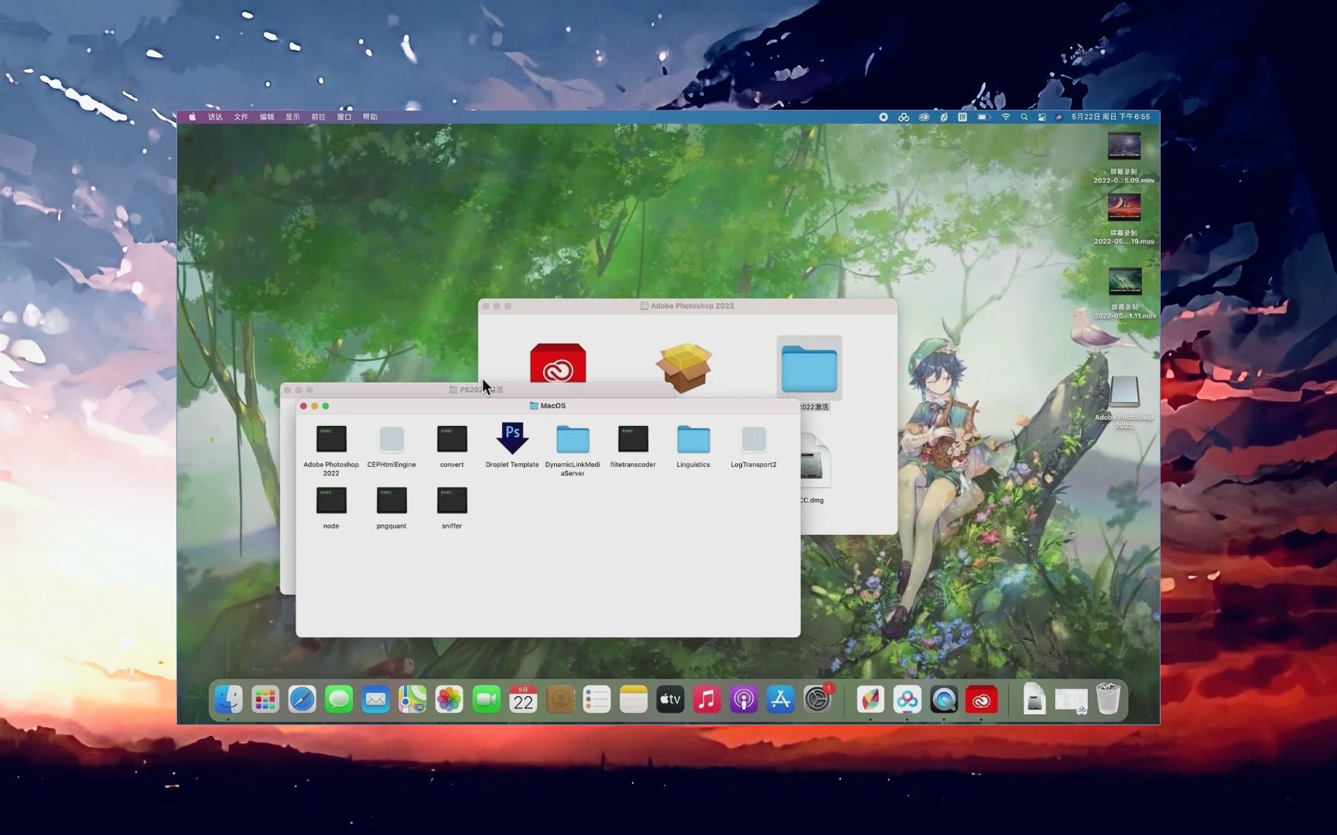
Task: Open the top screen recording .mov file ending 5.09.mov
Action: tap(1124, 147)
